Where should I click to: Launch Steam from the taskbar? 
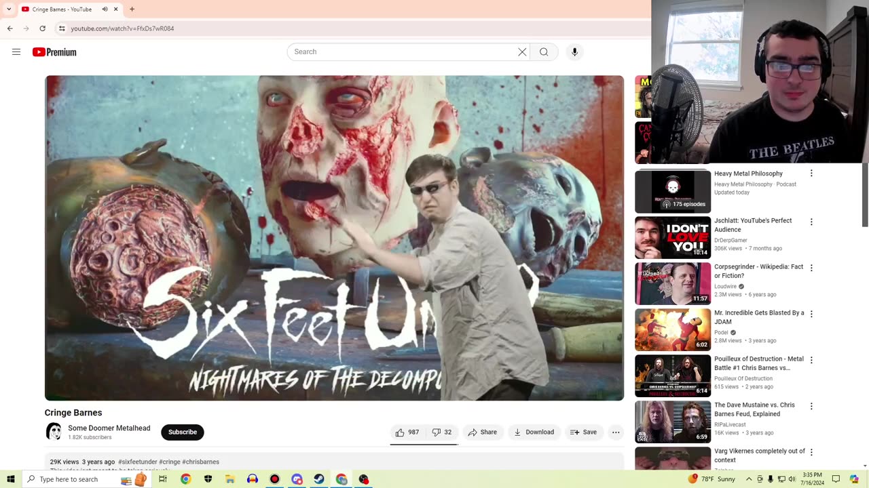pos(319,479)
